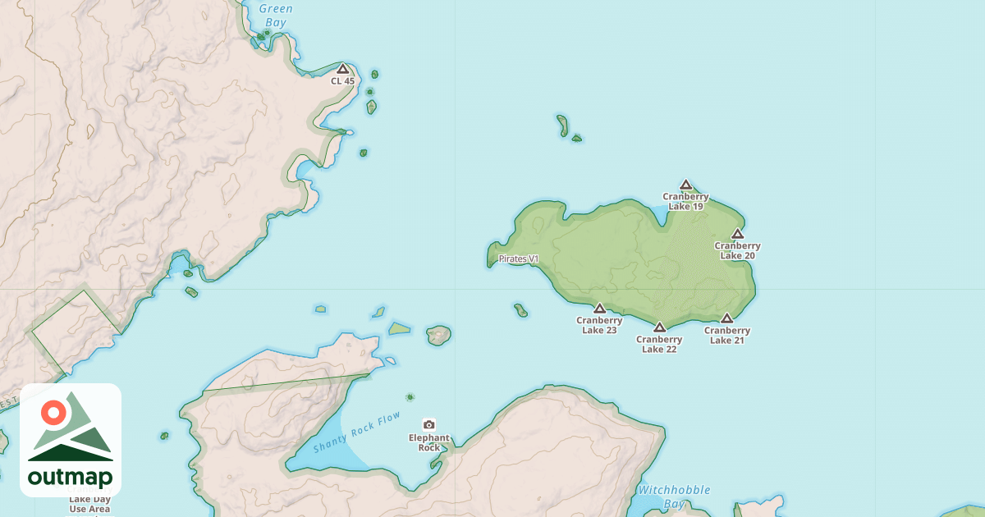The image size is (985, 517).
Task: Click the Pirates V1 label
Action: pyautogui.click(x=519, y=259)
